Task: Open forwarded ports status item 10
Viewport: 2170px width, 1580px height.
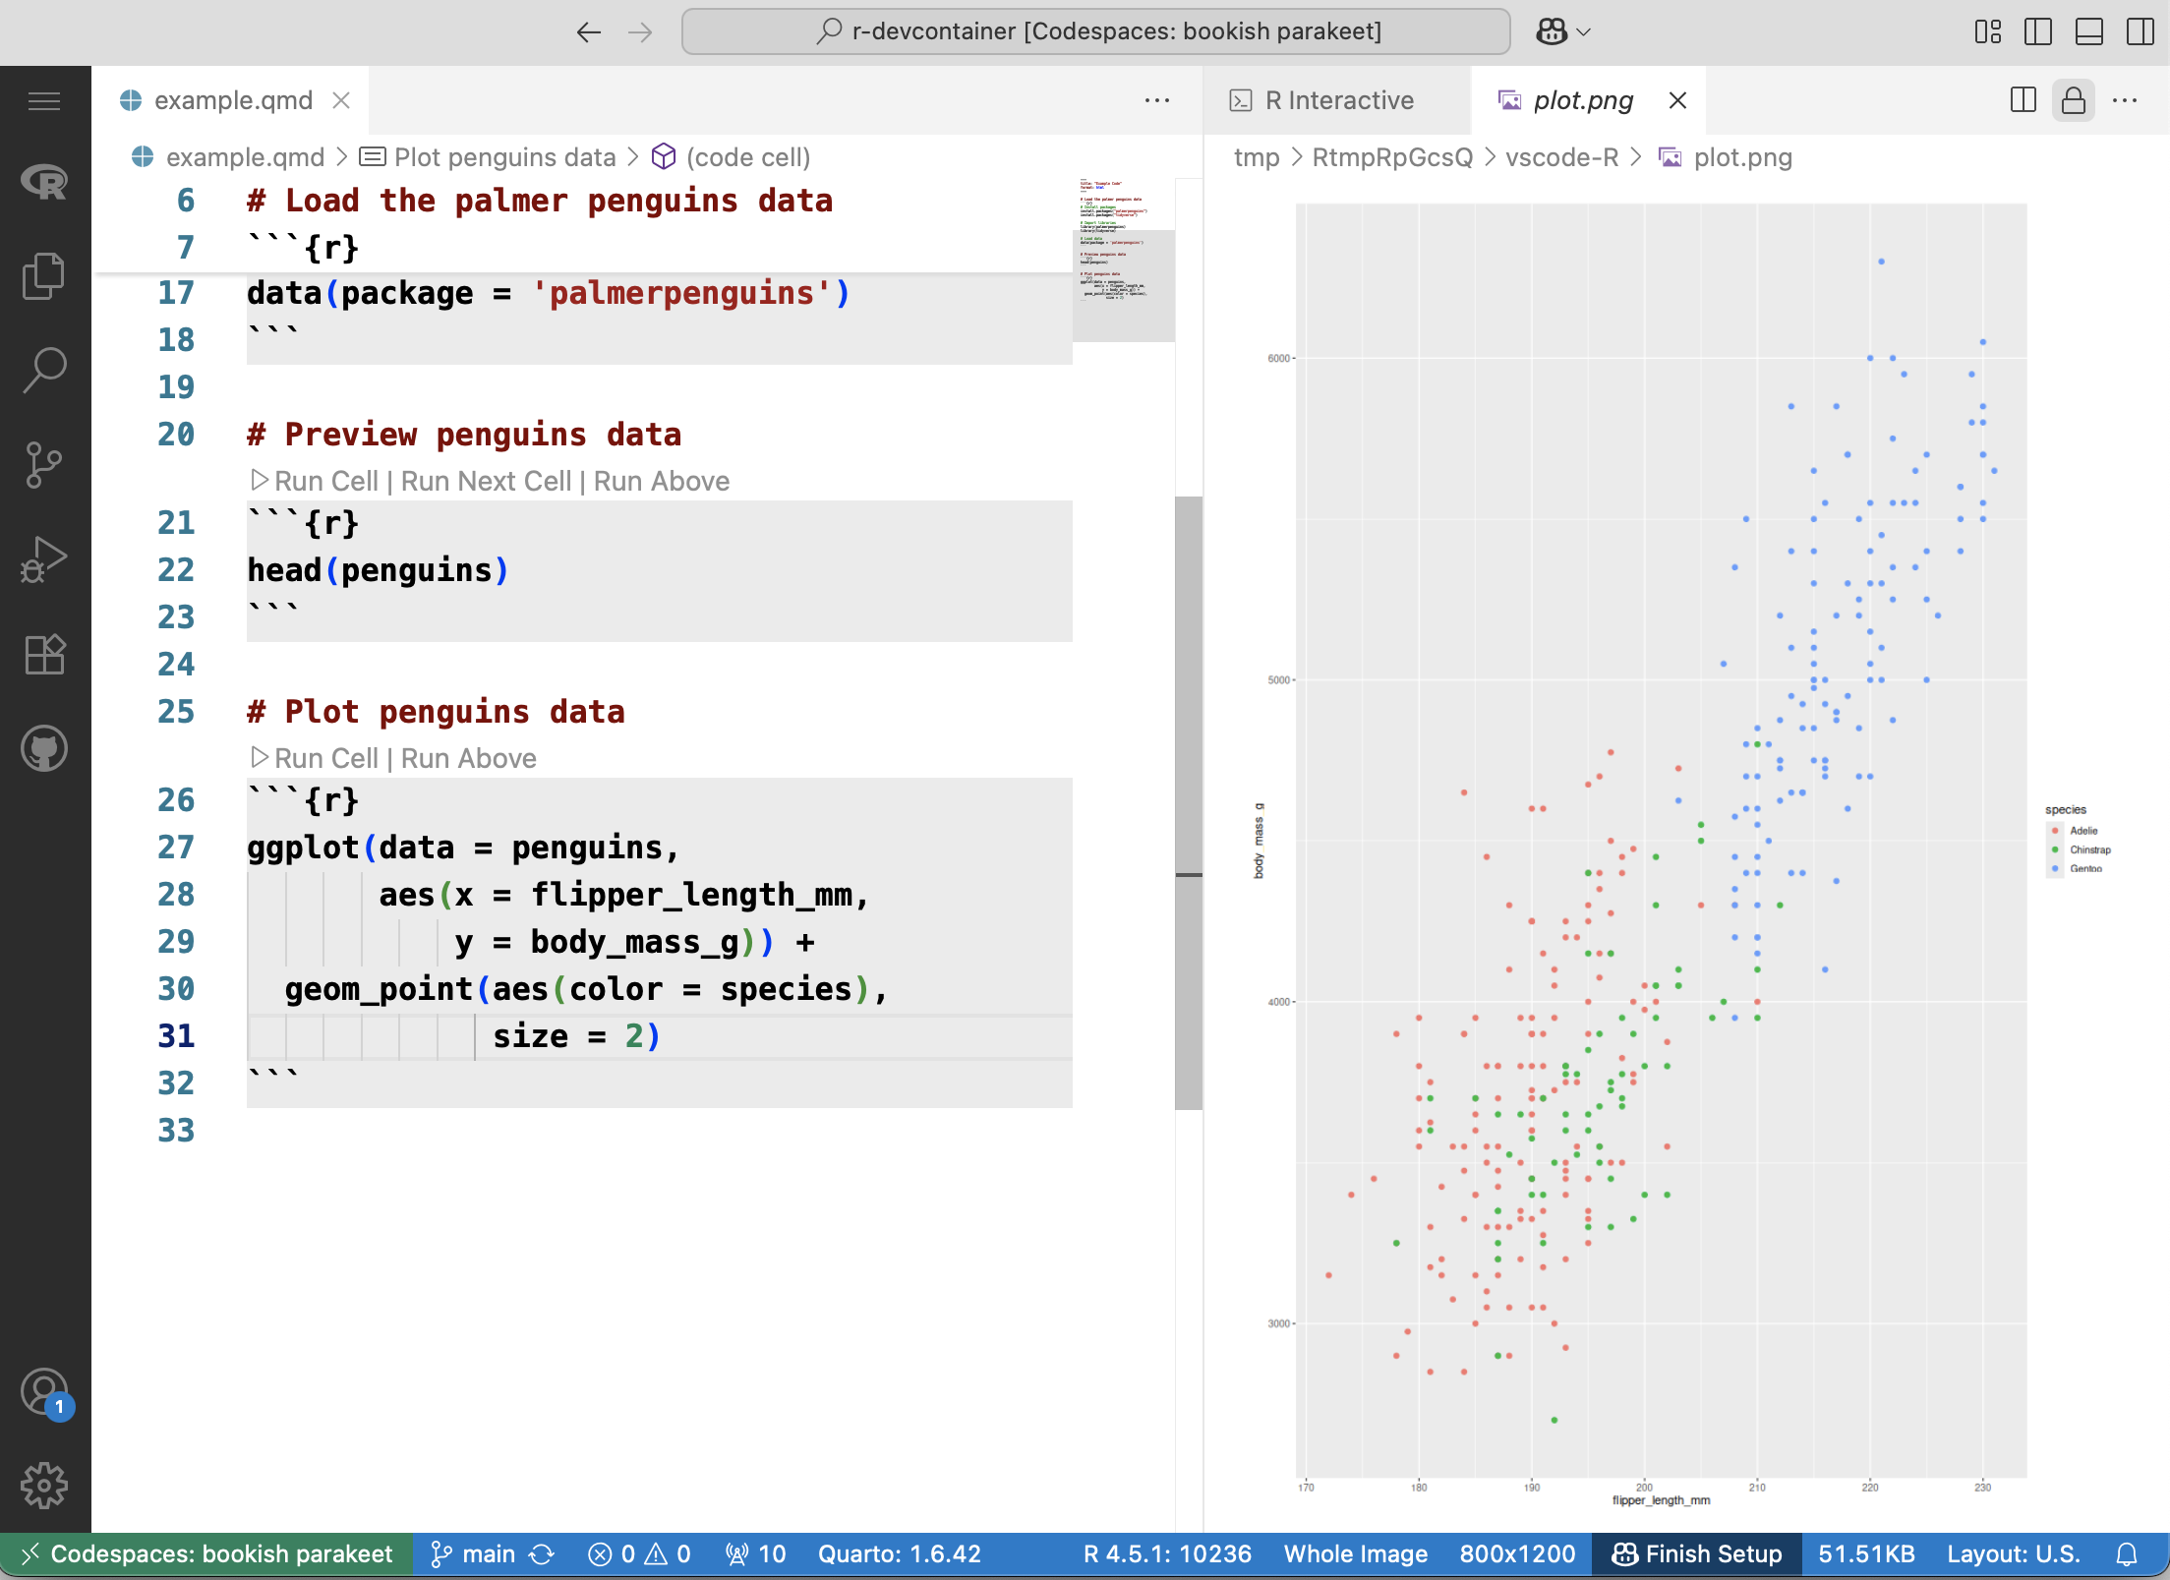Action: [x=755, y=1554]
